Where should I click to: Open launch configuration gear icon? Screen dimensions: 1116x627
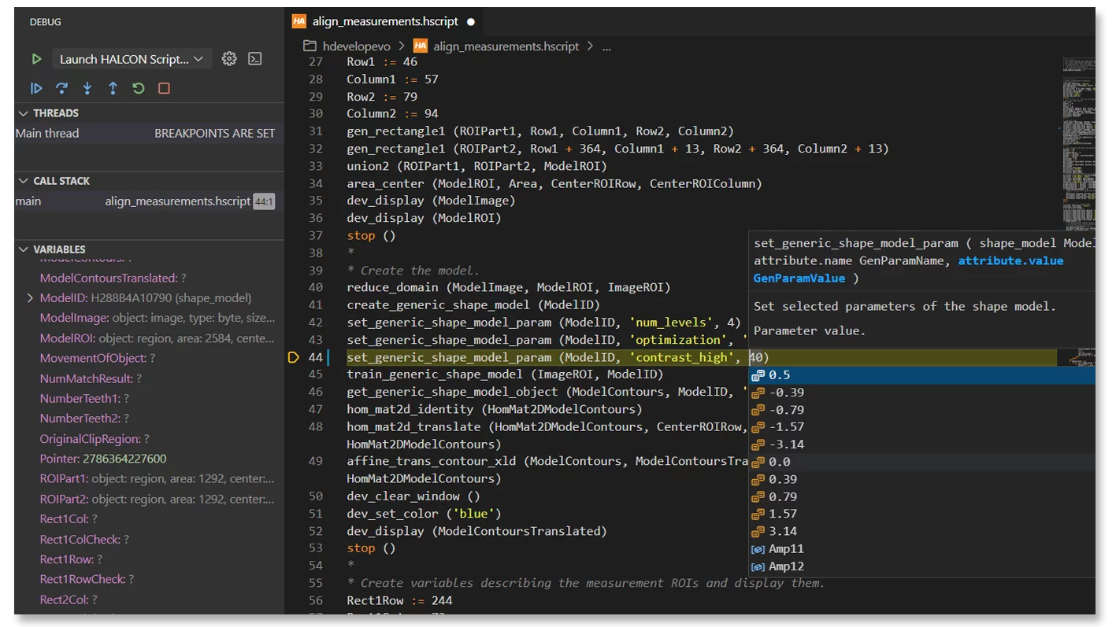[229, 59]
